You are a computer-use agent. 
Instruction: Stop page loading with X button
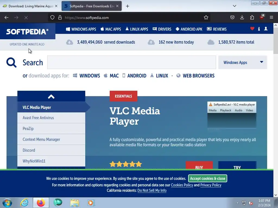pos(26,18)
